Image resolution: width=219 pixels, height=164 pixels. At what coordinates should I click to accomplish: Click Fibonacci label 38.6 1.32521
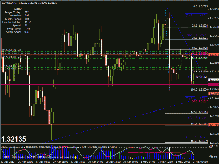(200, 38)
